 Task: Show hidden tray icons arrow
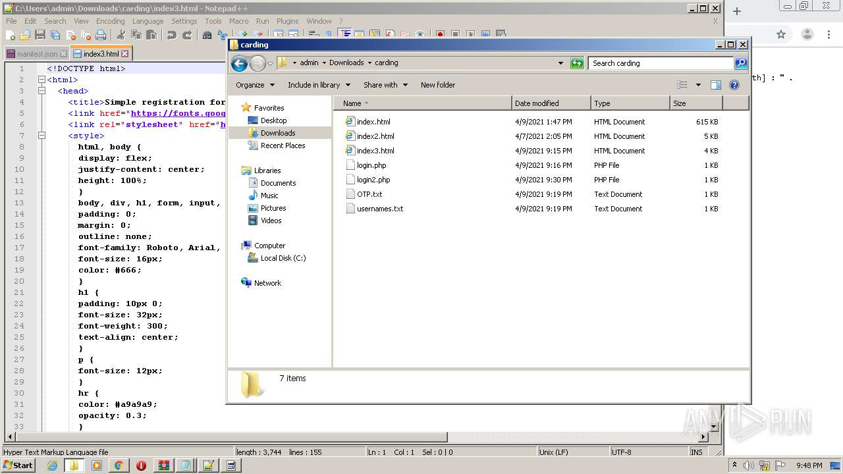pyautogui.click(x=735, y=465)
